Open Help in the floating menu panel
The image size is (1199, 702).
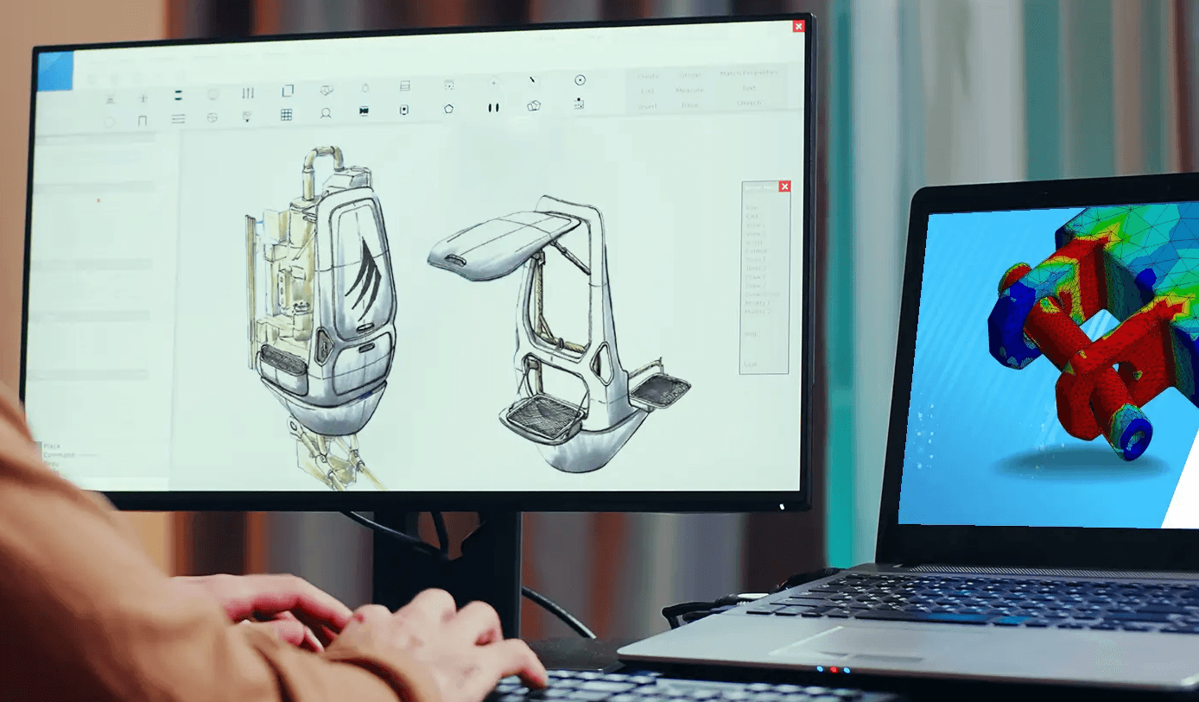752,334
